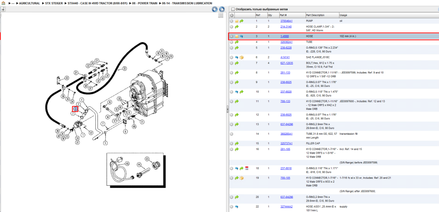This screenshot has width=439, height=212.
Task: Select callout 5 on the diagram
Action: point(105,144)
